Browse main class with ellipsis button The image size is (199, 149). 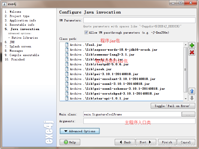pos(188,114)
